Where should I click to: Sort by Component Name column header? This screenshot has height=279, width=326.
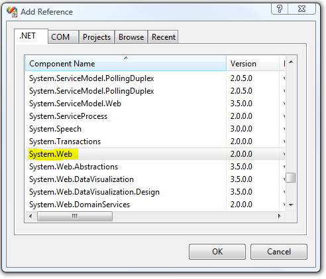pyautogui.click(x=126, y=64)
